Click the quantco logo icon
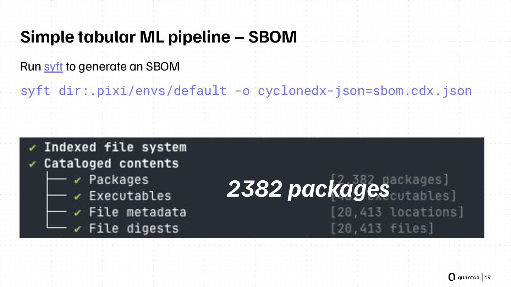The width and height of the screenshot is (511, 287). click(x=452, y=277)
